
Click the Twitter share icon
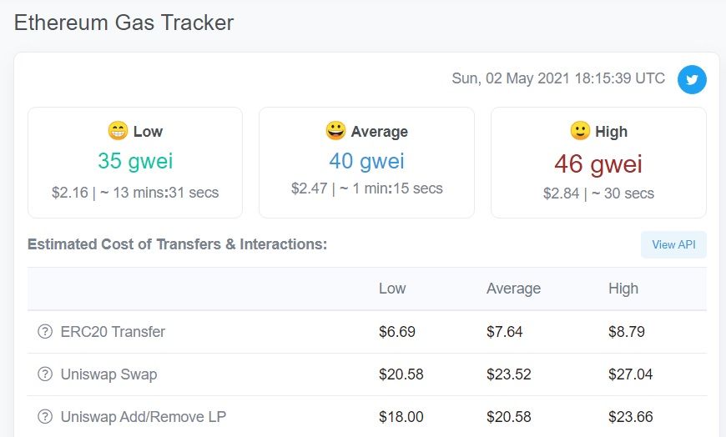click(692, 79)
